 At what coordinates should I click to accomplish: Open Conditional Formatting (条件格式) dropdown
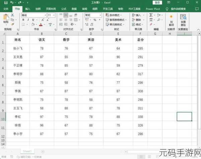[114, 15]
